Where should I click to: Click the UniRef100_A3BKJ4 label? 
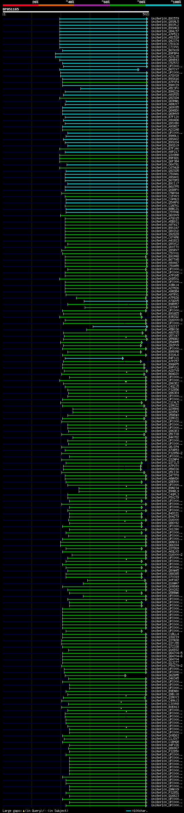165,285
